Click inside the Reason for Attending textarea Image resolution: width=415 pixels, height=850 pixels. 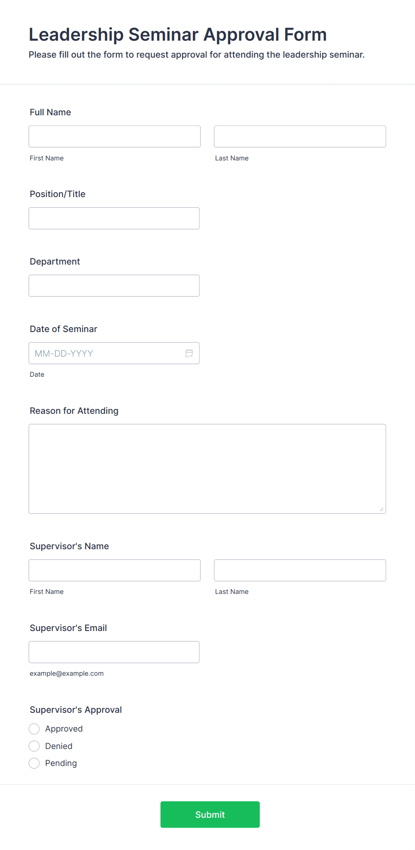(x=207, y=469)
